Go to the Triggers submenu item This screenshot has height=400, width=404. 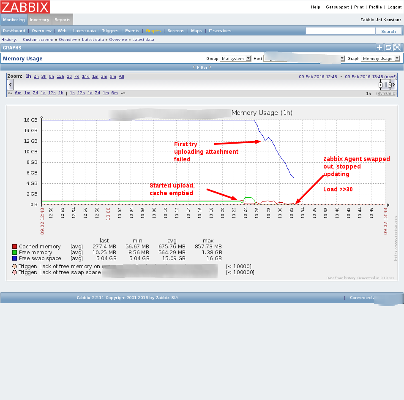coord(110,31)
